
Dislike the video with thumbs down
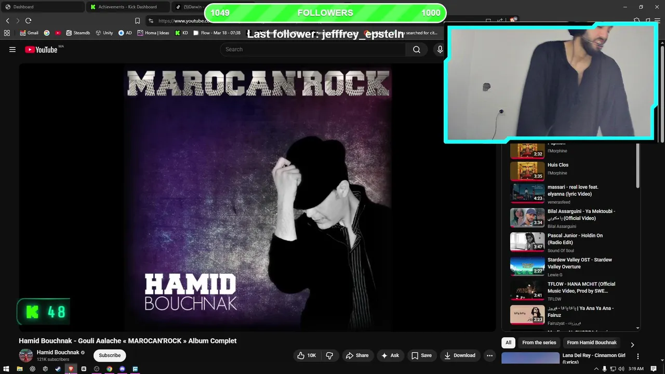click(x=329, y=355)
